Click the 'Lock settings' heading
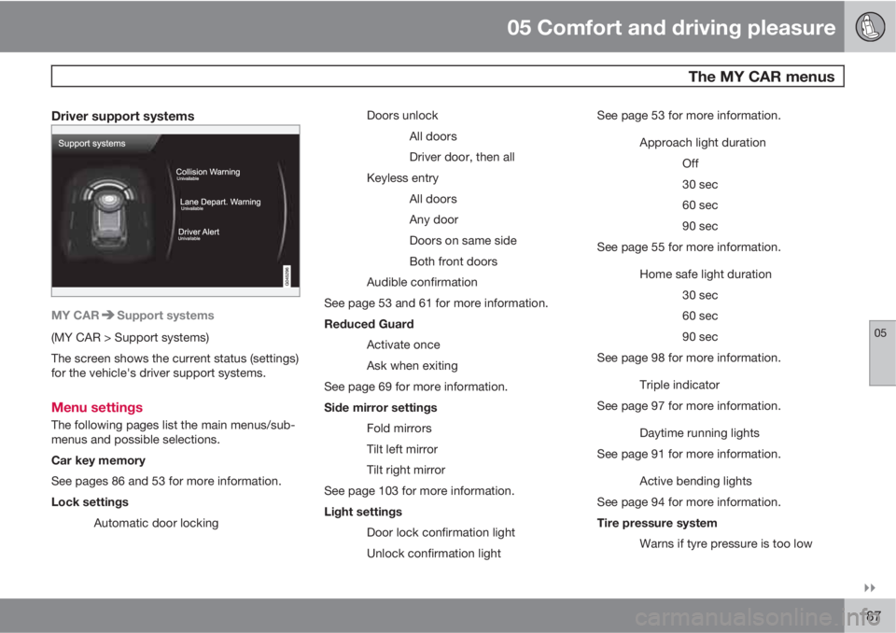Image resolution: width=896 pixels, height=633 pixels. tap(90, 502)
